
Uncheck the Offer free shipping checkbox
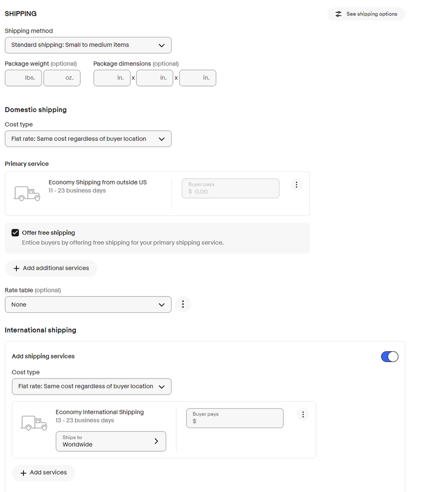[15, 233]
